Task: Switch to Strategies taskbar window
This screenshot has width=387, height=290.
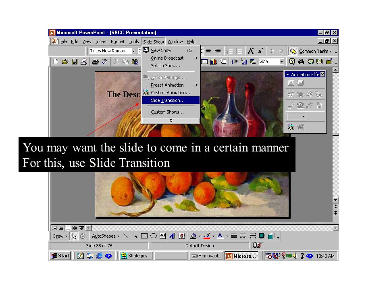Action: [x=136, y=256]
